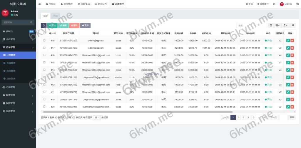Go to page 2 in pagination

pos(238,117)
